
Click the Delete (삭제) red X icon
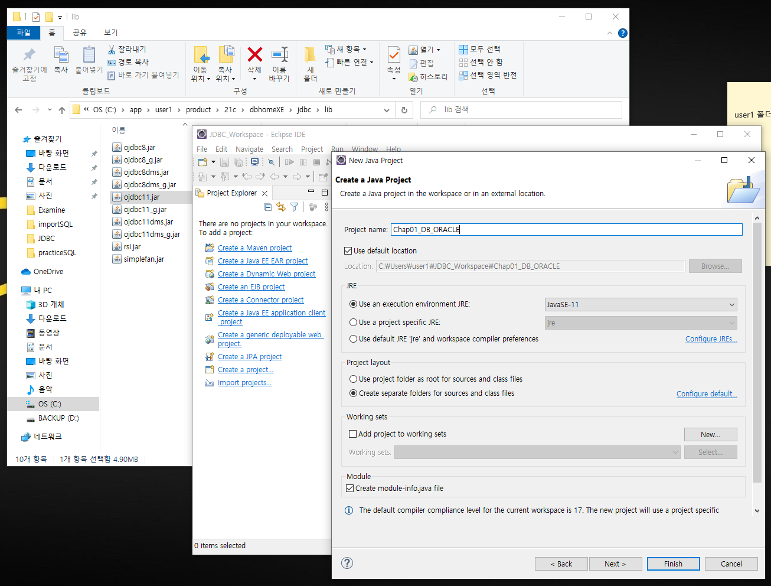pos(254,55)
